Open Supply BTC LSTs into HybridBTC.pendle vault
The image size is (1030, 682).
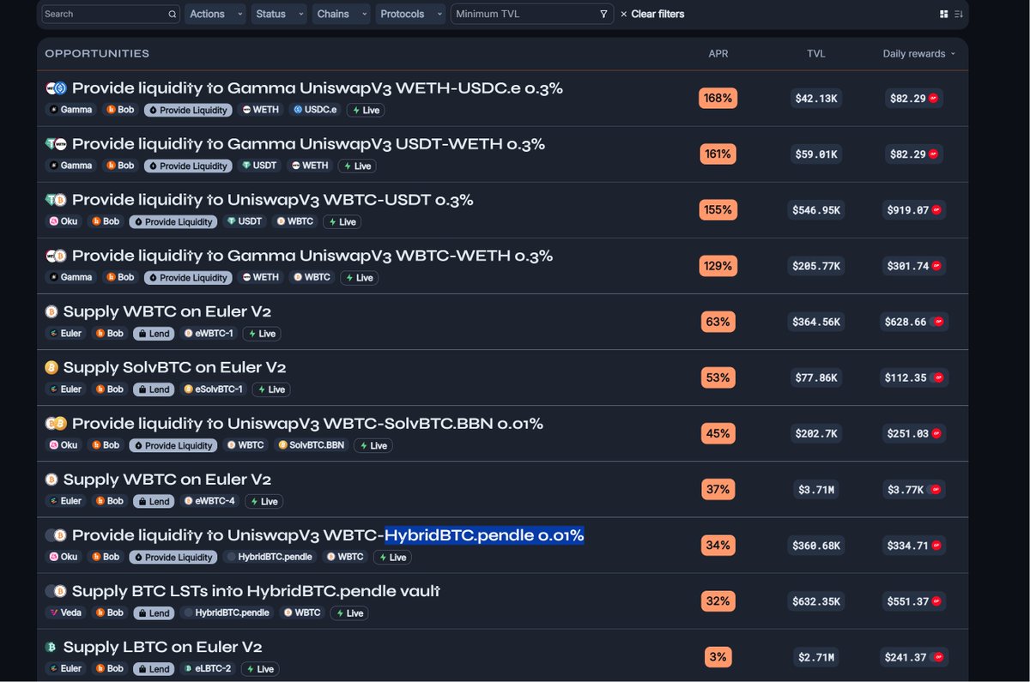click(257, 591)
